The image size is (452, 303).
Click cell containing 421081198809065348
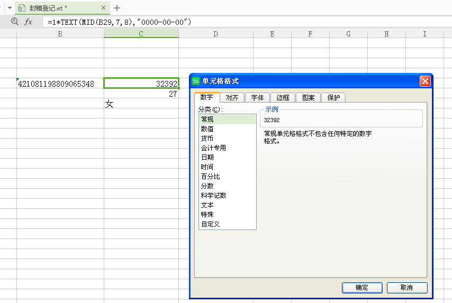click(60, 84)
